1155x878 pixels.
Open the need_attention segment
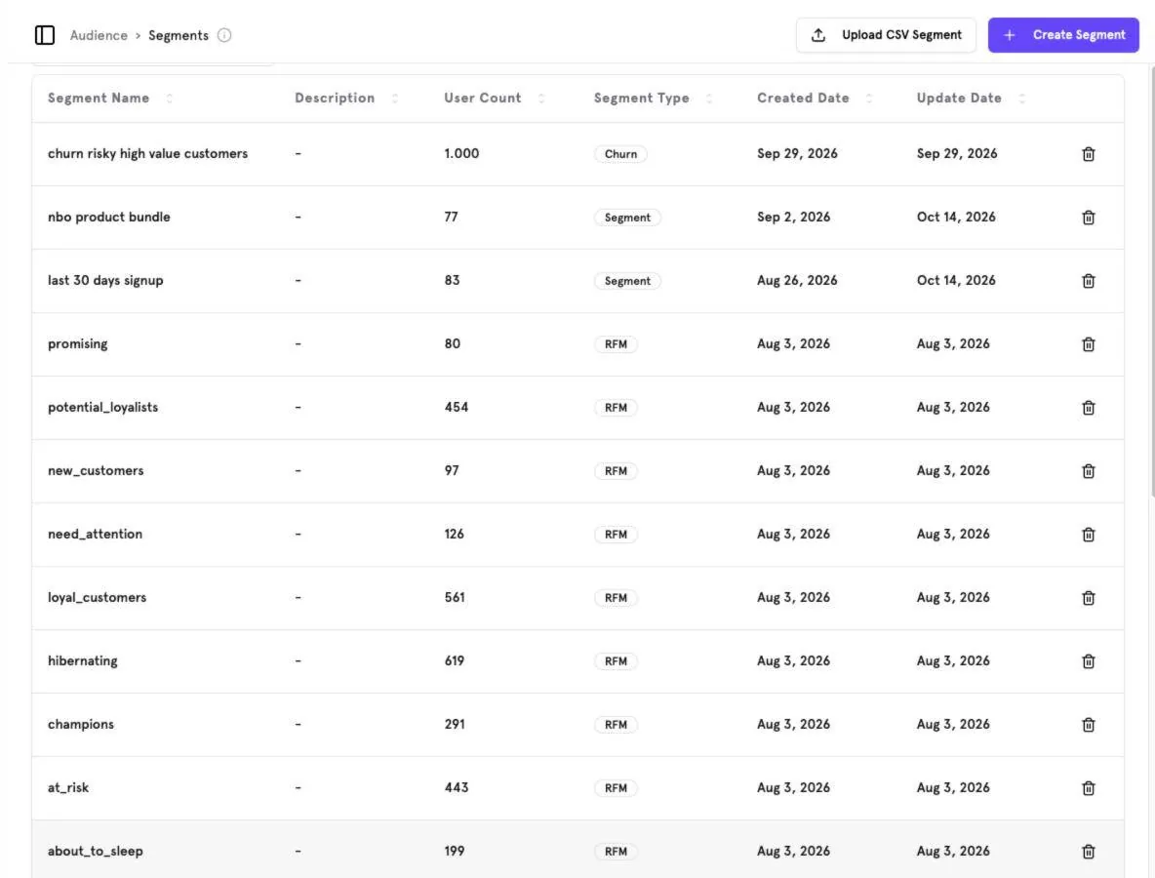click(x=95, y=534)
